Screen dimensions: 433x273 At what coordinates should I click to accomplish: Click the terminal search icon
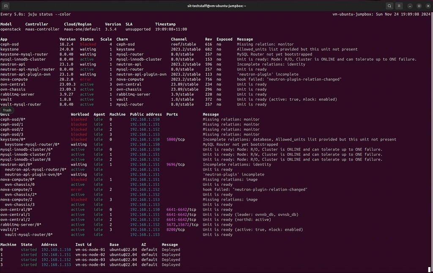click(389, 6)
